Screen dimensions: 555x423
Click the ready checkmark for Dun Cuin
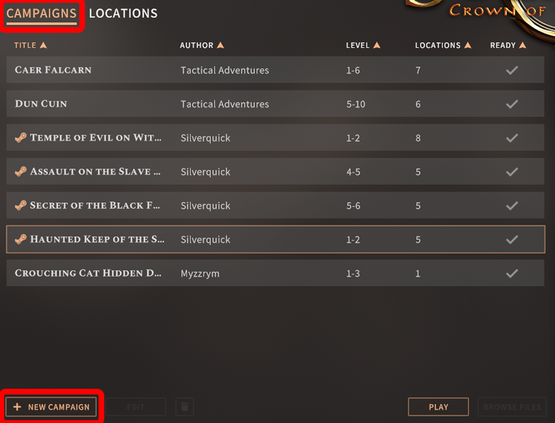click(x=512, y=104)
